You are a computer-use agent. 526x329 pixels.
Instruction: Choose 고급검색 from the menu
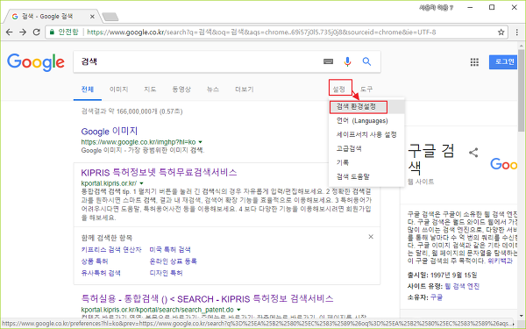point(366,149)
